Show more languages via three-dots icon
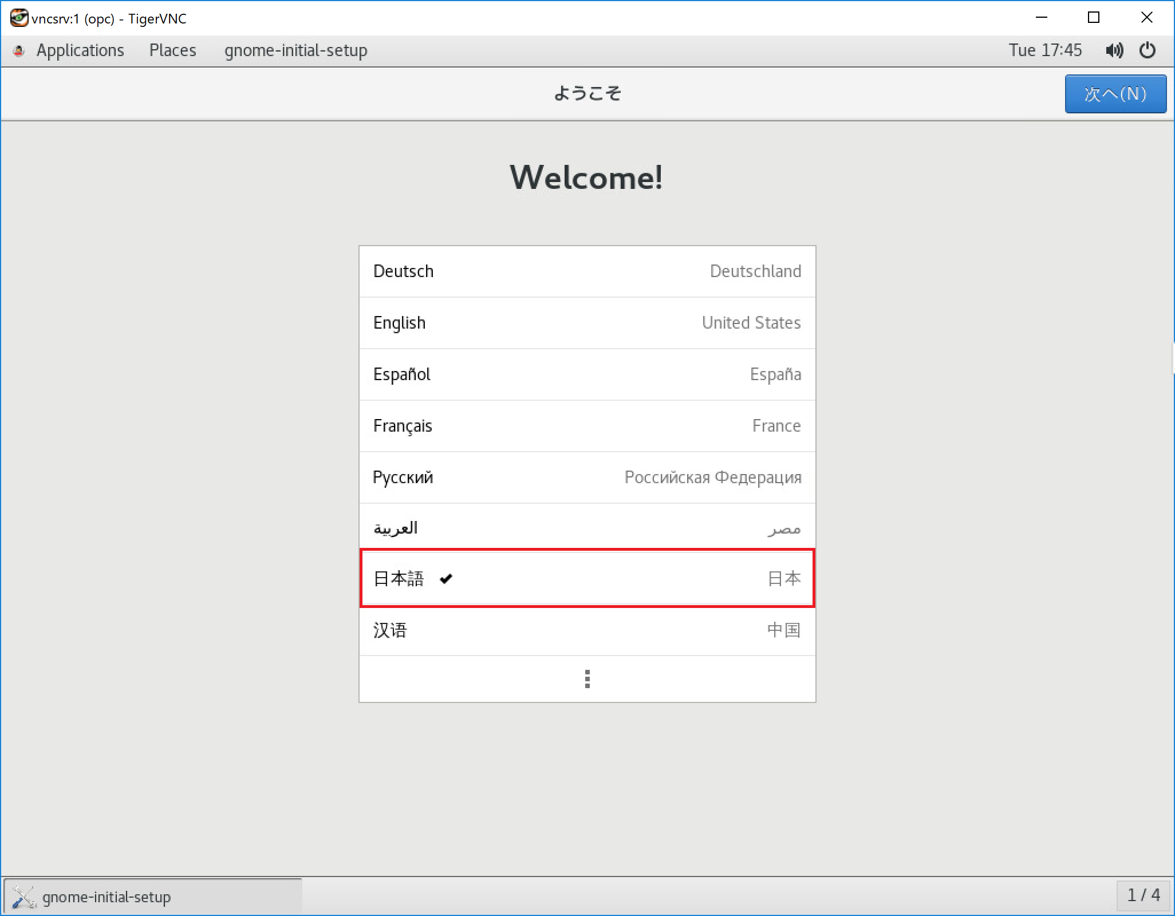The width and height of the screenshot is (1175, 916). coord(587,679)
